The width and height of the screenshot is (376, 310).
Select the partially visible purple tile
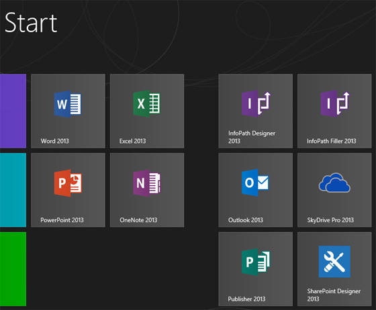point(13,111)
